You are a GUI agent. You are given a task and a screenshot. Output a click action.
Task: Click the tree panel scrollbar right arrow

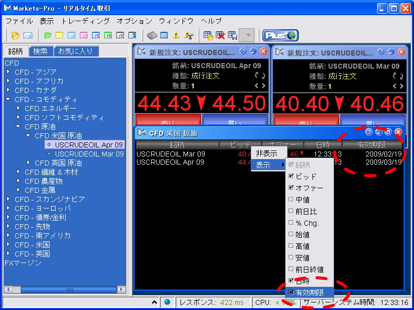[121, 289]
